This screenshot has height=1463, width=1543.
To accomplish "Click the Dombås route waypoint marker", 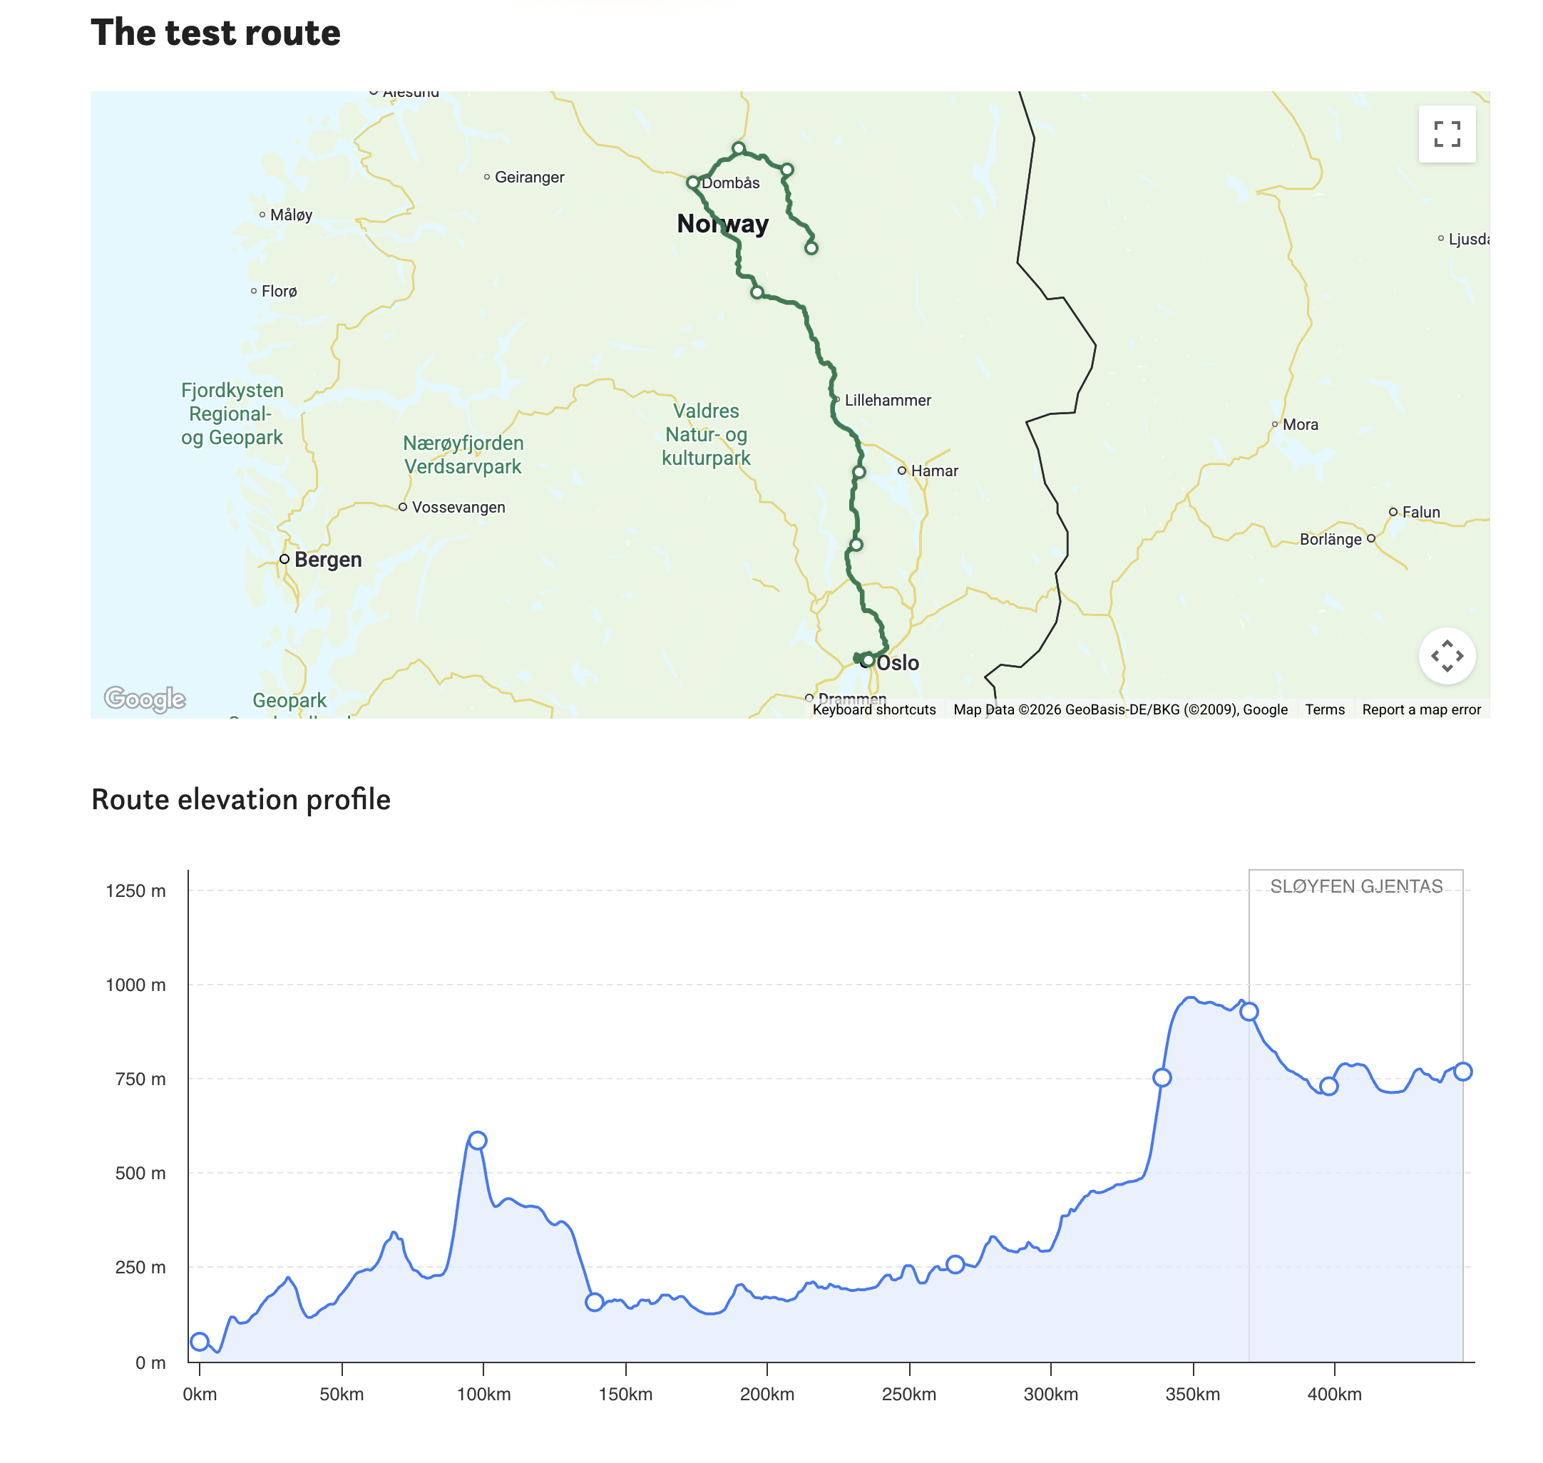I will 693,183.
